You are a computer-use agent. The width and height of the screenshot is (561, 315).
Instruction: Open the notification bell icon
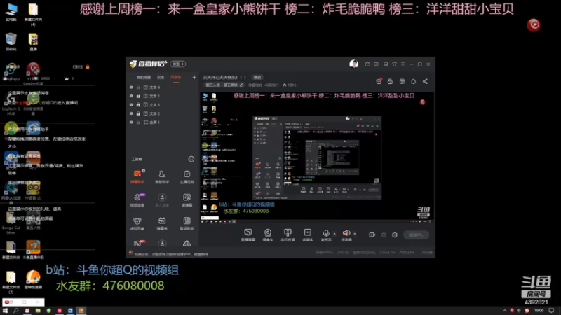point(413,81)
